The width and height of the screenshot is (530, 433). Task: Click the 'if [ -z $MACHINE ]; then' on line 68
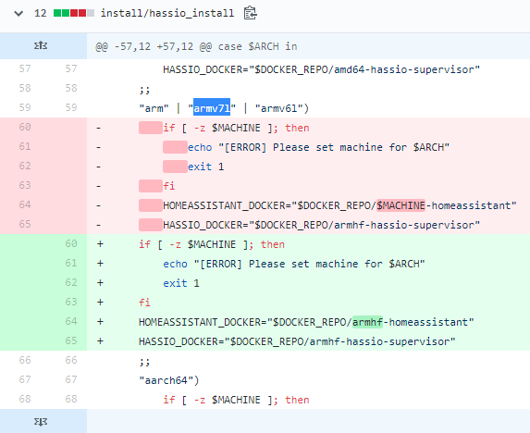pyautogui.click(x=236, y=400)
